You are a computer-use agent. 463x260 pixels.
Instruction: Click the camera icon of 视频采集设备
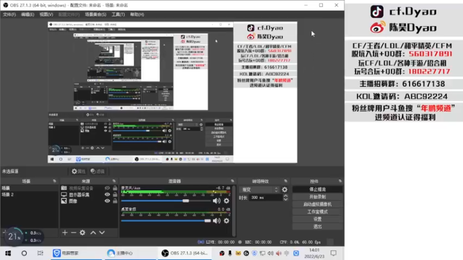click(64, 188)
